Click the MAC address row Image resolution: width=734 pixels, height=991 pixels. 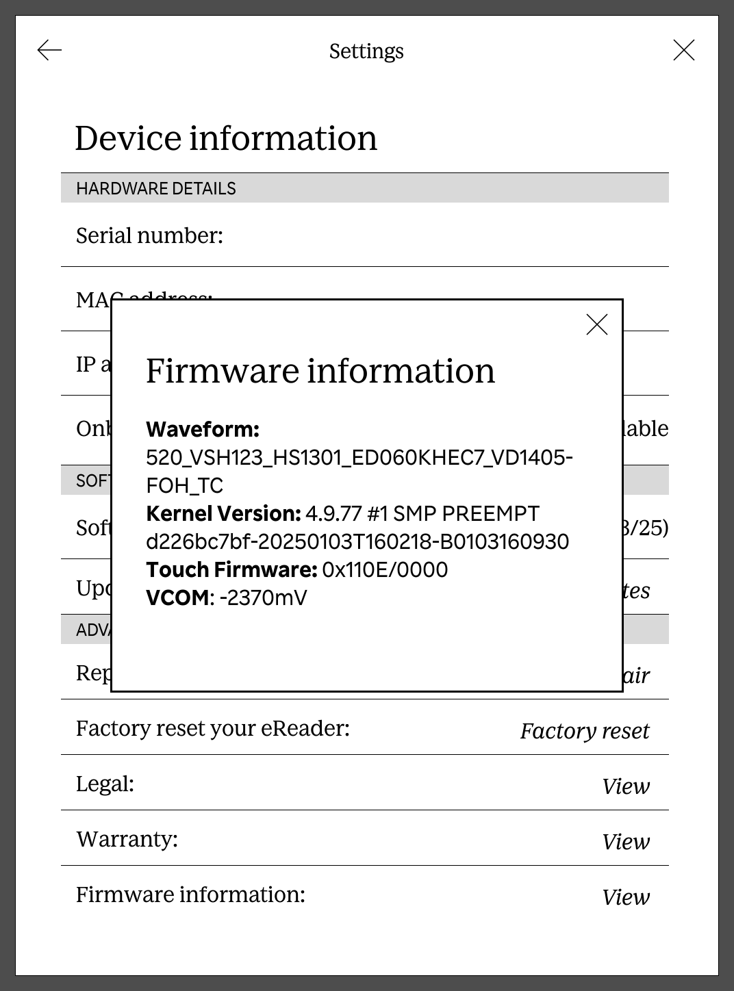pyautogui.click(x=96, y=299)
